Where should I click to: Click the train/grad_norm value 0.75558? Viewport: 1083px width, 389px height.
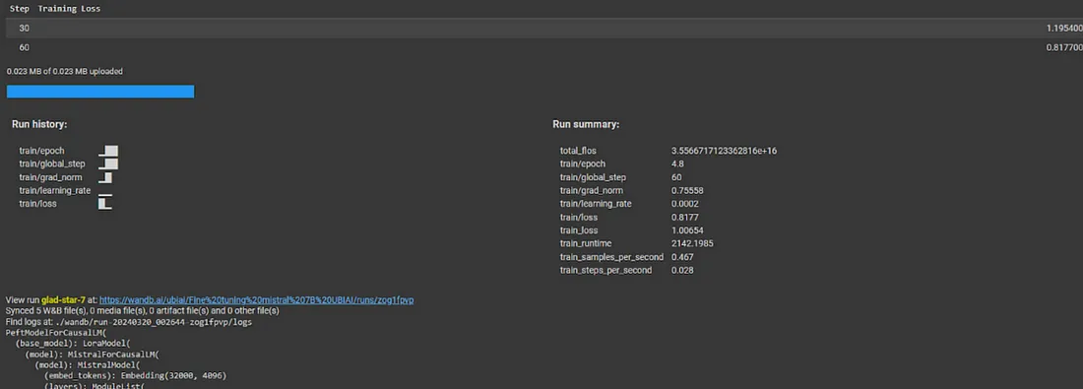(687, 191)
